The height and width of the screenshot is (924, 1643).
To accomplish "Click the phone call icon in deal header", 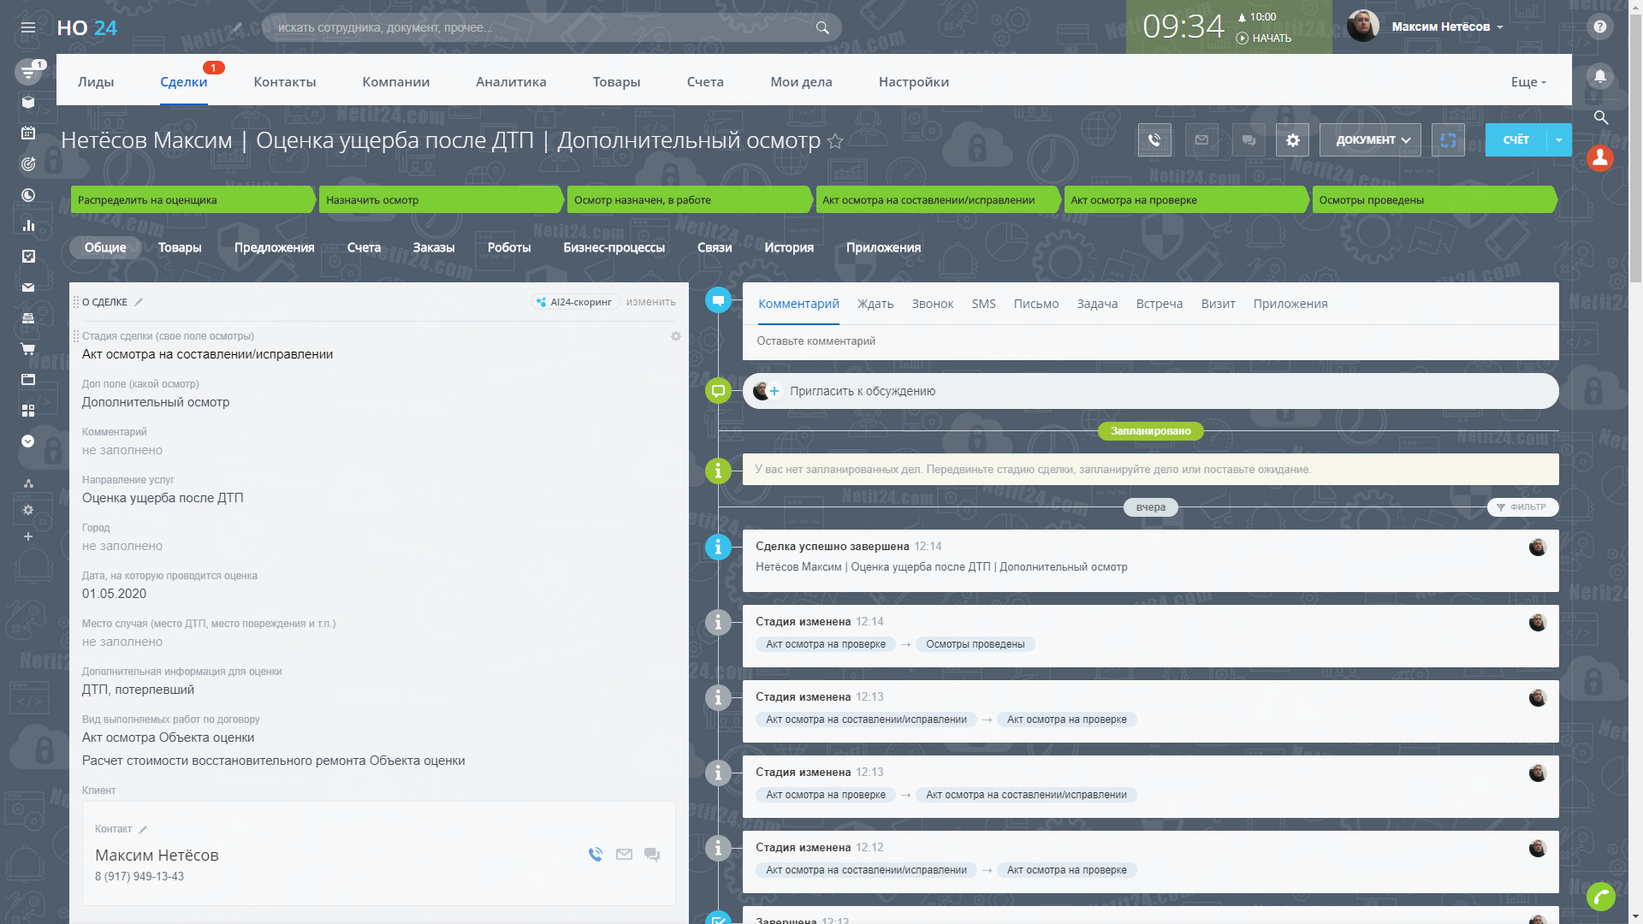I will [x=1154, y=140].
